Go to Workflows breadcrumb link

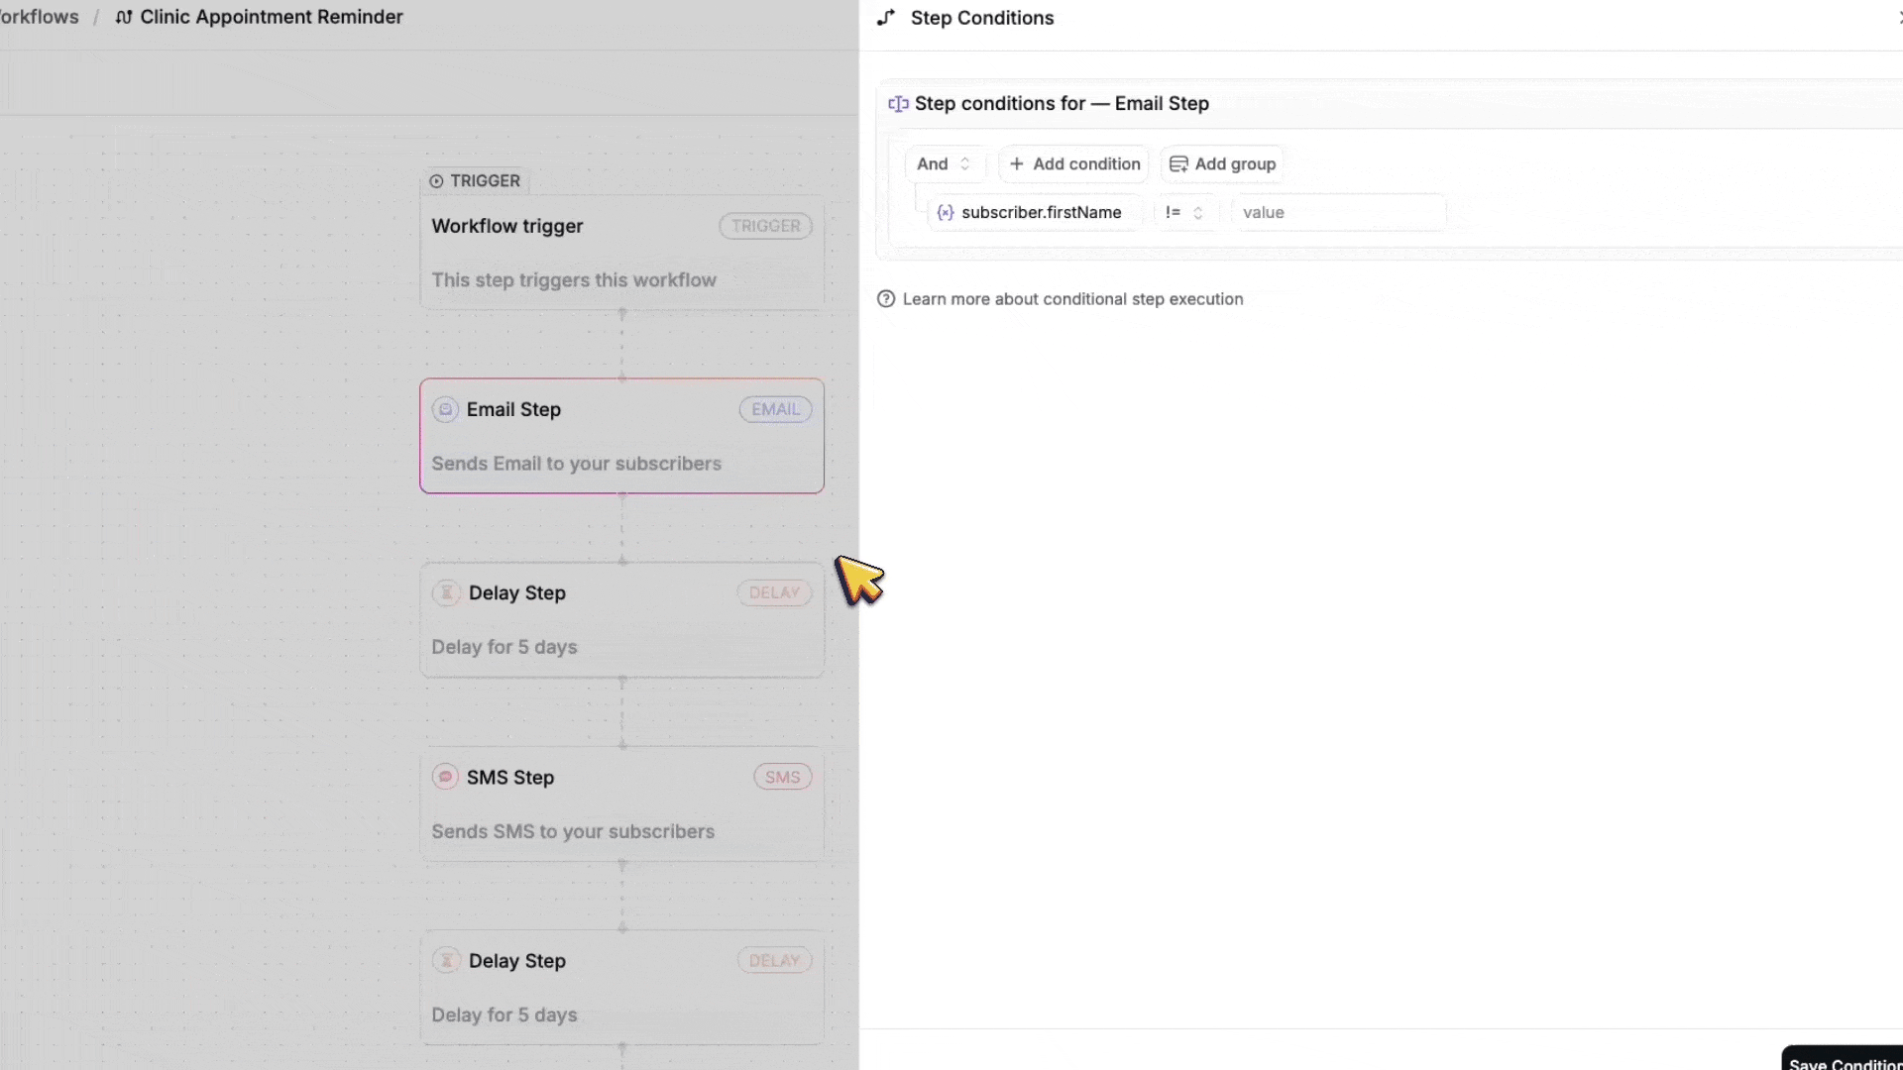coord(40,17)
